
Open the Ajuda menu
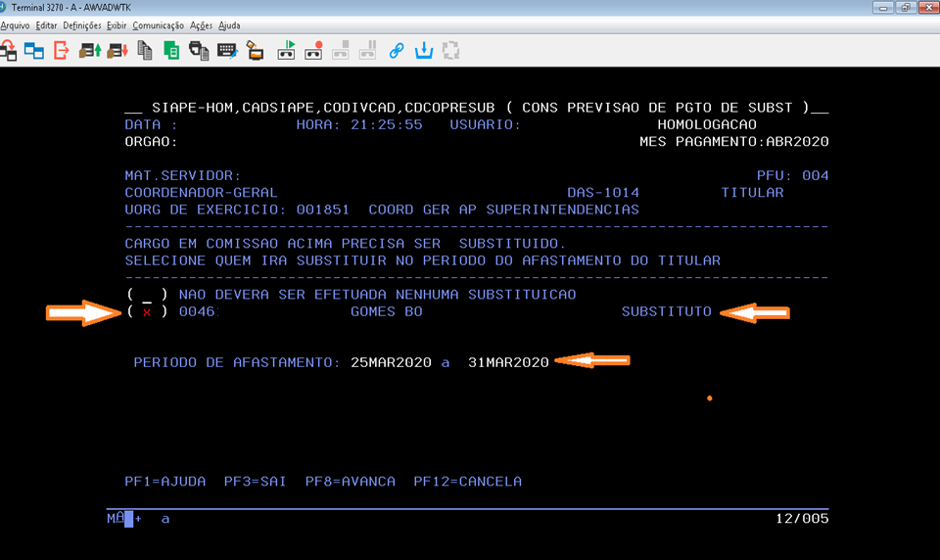coord(229,25)
